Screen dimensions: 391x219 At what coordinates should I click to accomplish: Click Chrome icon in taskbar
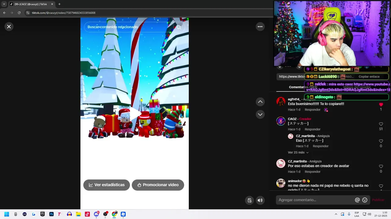(114, 214)
